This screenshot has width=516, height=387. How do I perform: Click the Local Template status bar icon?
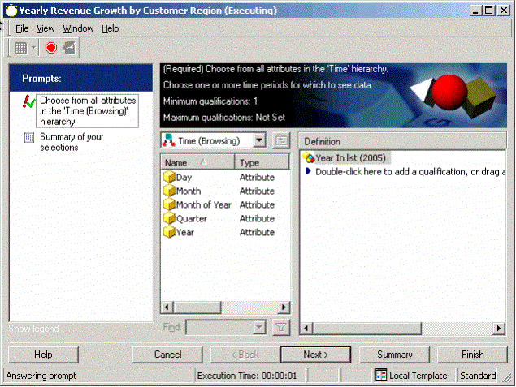pos(381,375)
